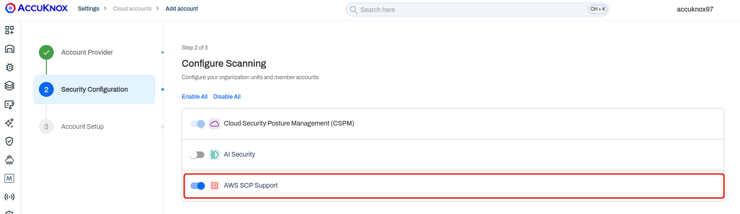The width and height of the screenshot is (740, 214).
Task: Open the accuknox97 account menu
Action: (695, 9)
